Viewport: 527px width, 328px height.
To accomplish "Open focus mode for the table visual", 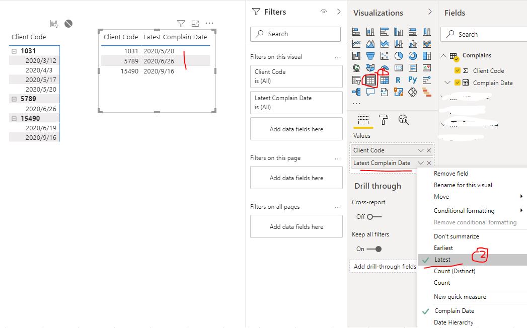I will [x=195, y=24].
